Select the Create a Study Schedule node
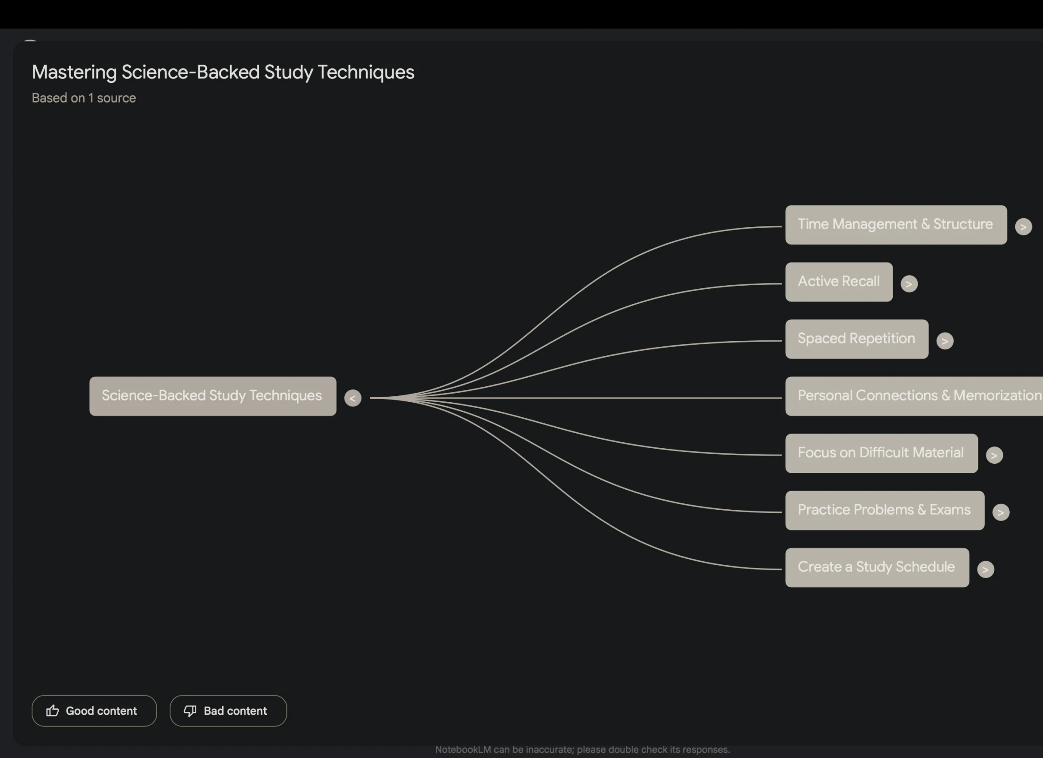Image resolution: width=1043 pixels, height=758 pixels. click(x=876, y=567)
